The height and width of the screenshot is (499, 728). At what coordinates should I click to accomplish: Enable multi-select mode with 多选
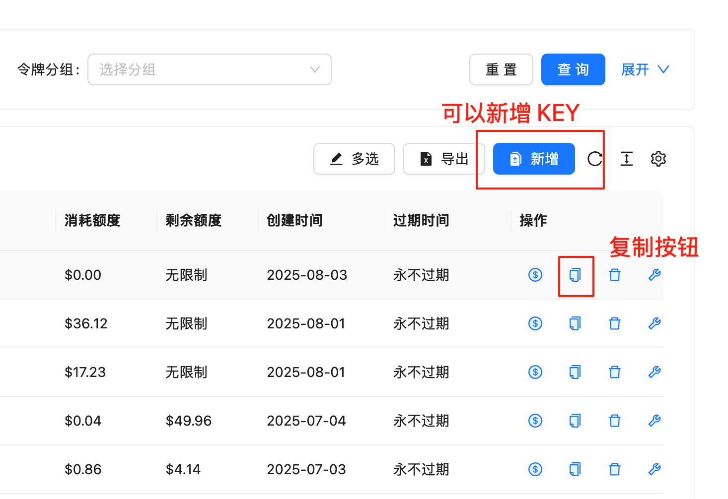[354, 159]
